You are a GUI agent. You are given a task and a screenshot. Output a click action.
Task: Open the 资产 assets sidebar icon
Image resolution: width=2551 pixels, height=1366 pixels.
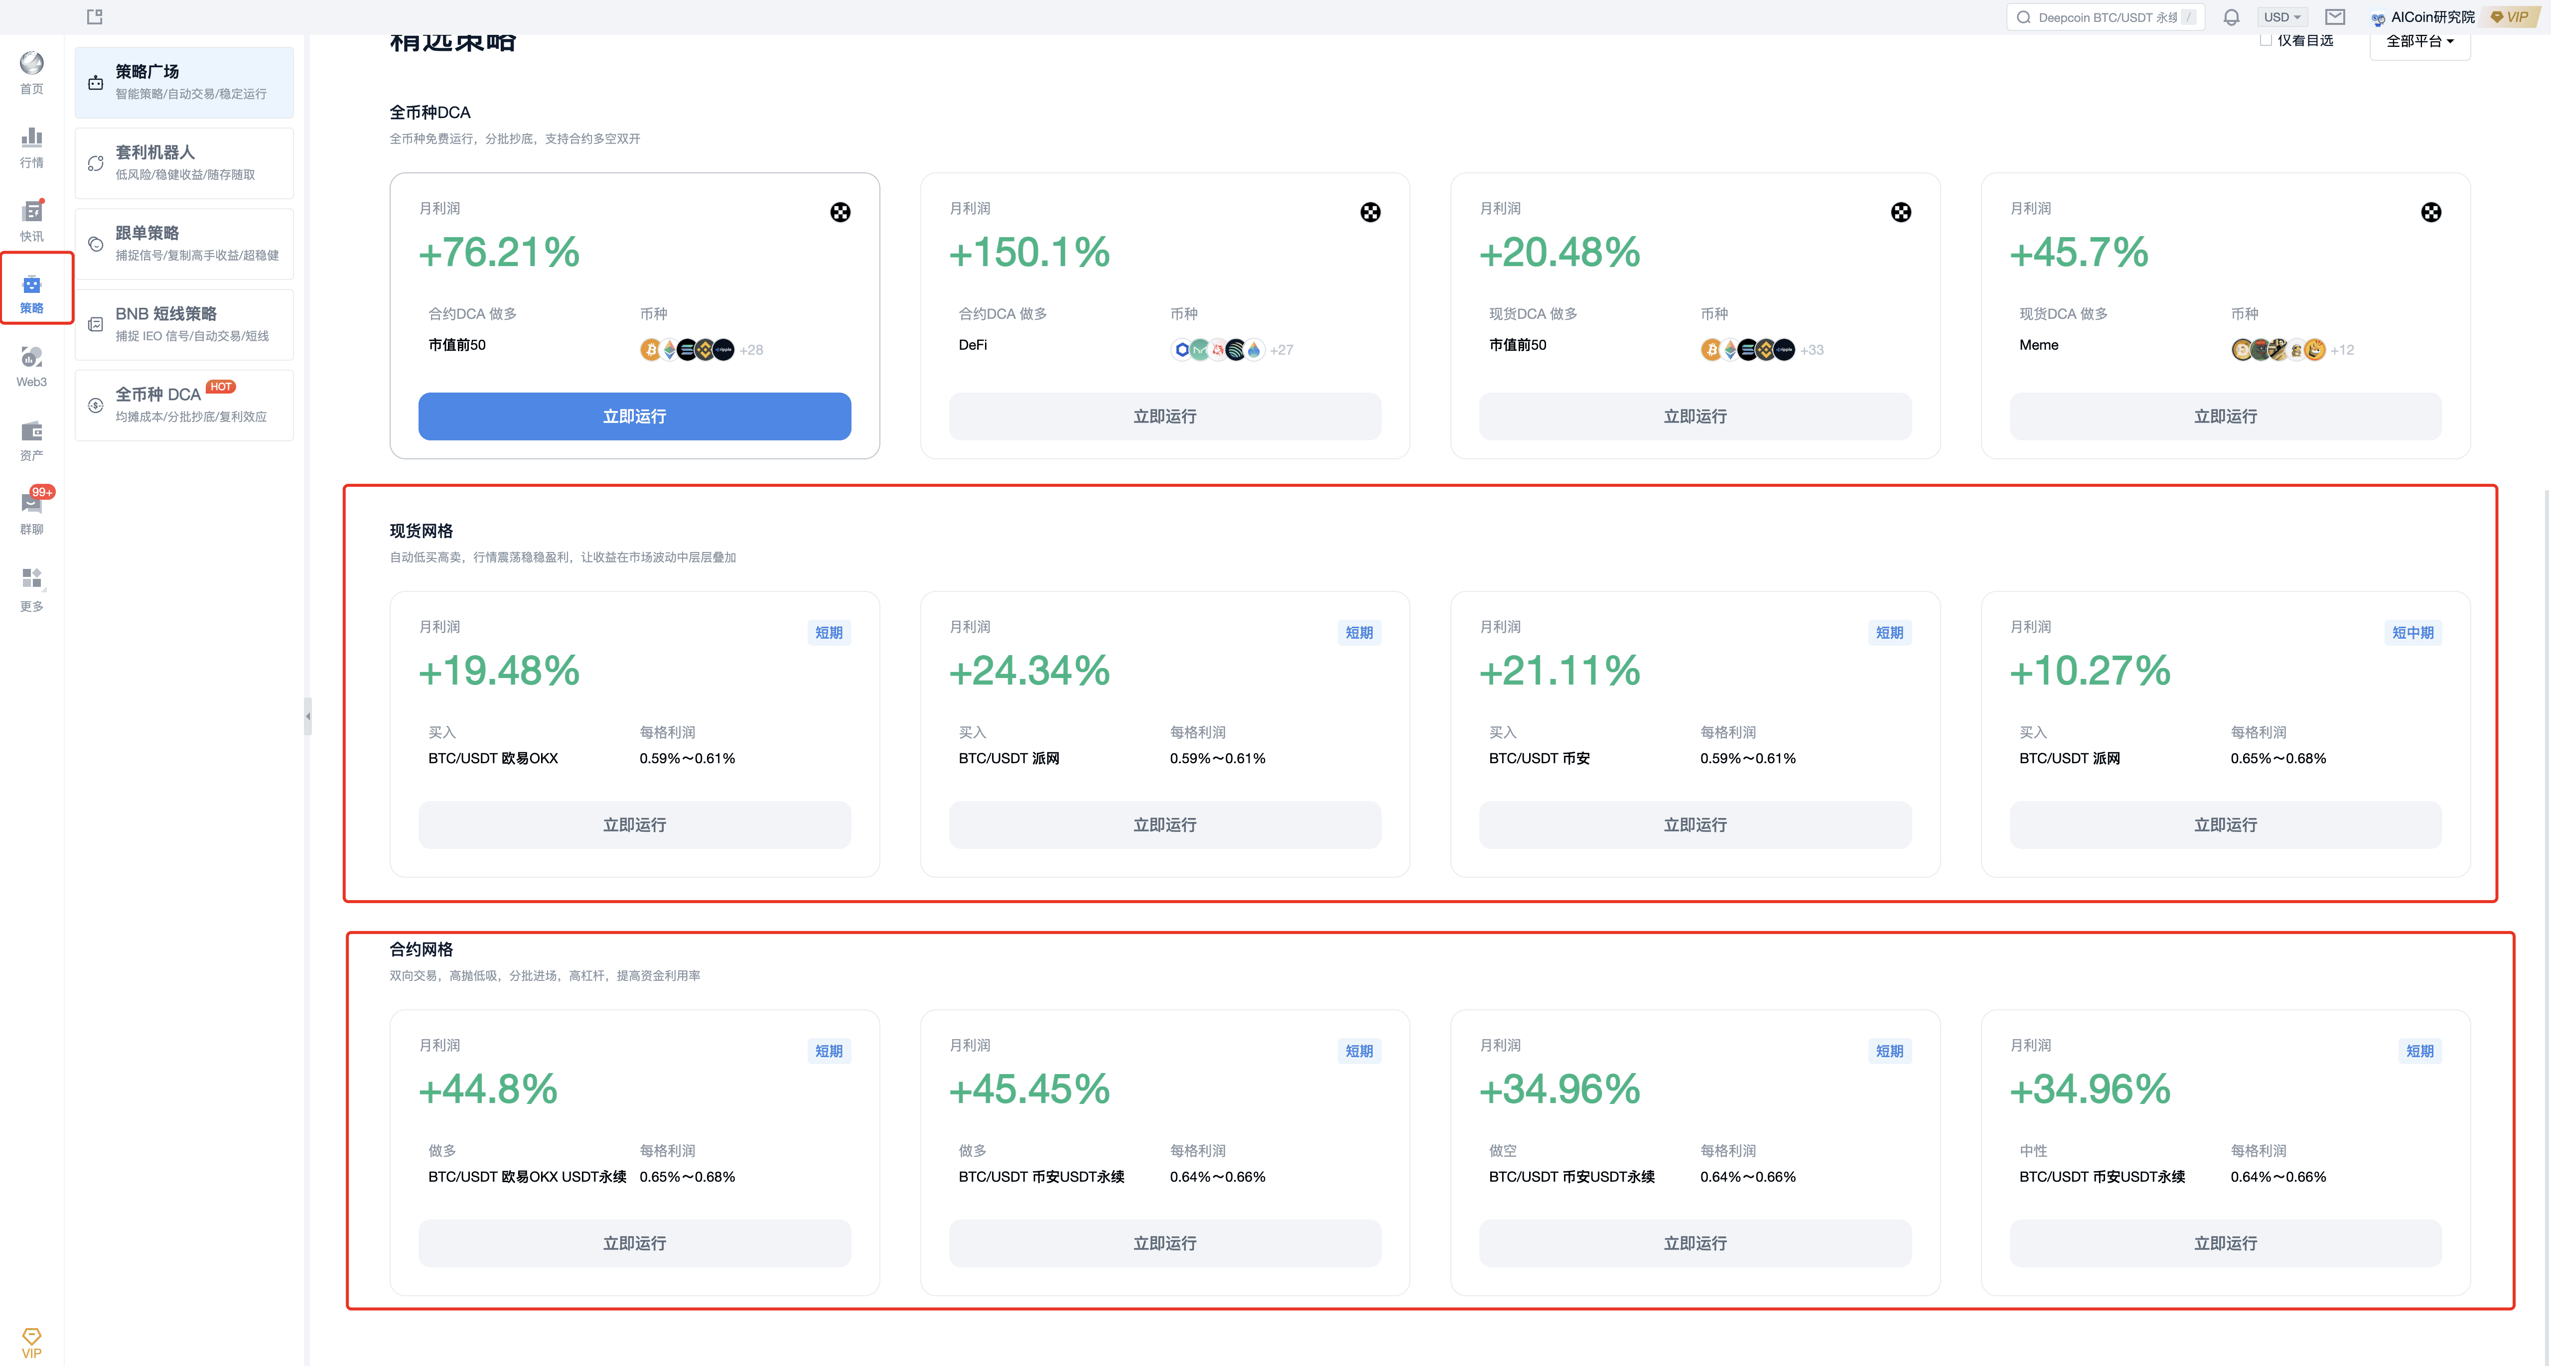(32, 440)
